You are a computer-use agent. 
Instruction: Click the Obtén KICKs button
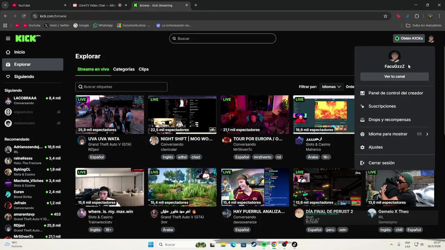pos(409,39)
